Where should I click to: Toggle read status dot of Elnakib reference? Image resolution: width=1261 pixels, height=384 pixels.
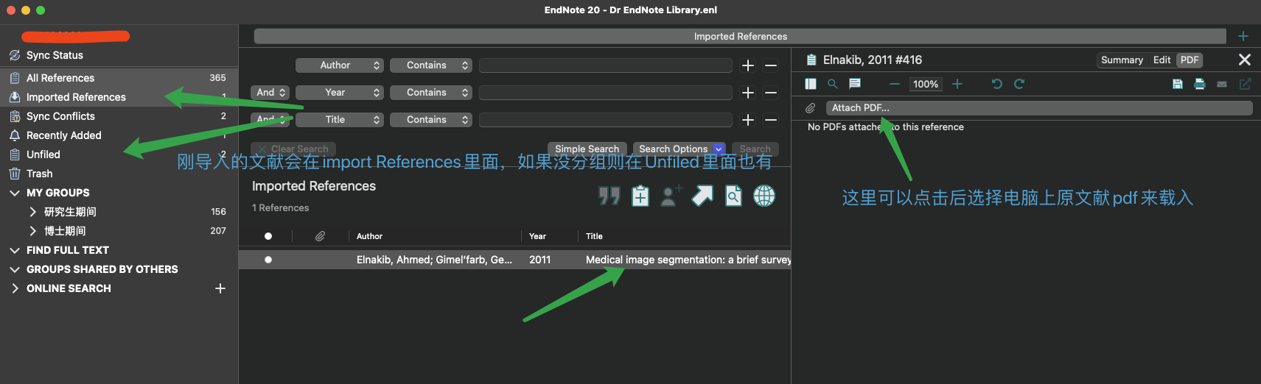268,260
